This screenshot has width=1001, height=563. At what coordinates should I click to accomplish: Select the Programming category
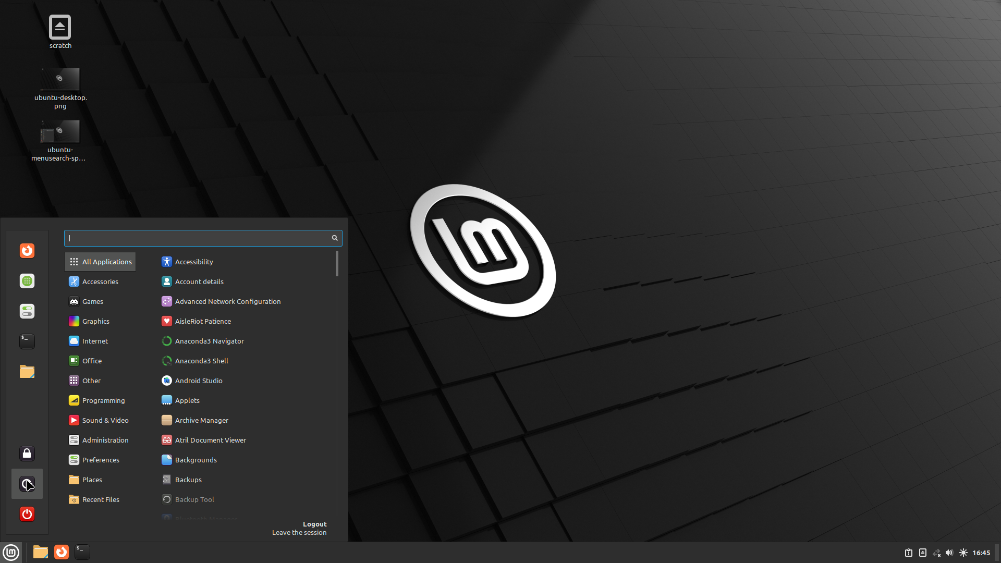coord(103,400)
